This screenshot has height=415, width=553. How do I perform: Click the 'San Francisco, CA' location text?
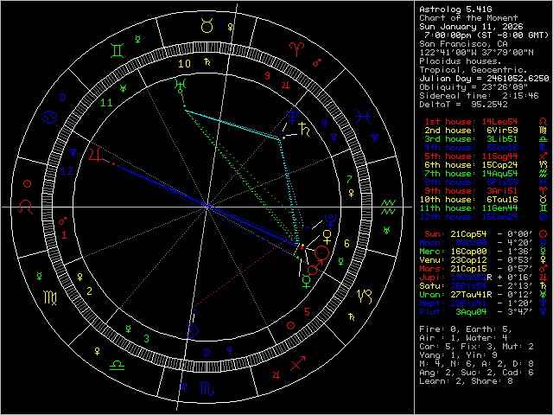[463, 44]
